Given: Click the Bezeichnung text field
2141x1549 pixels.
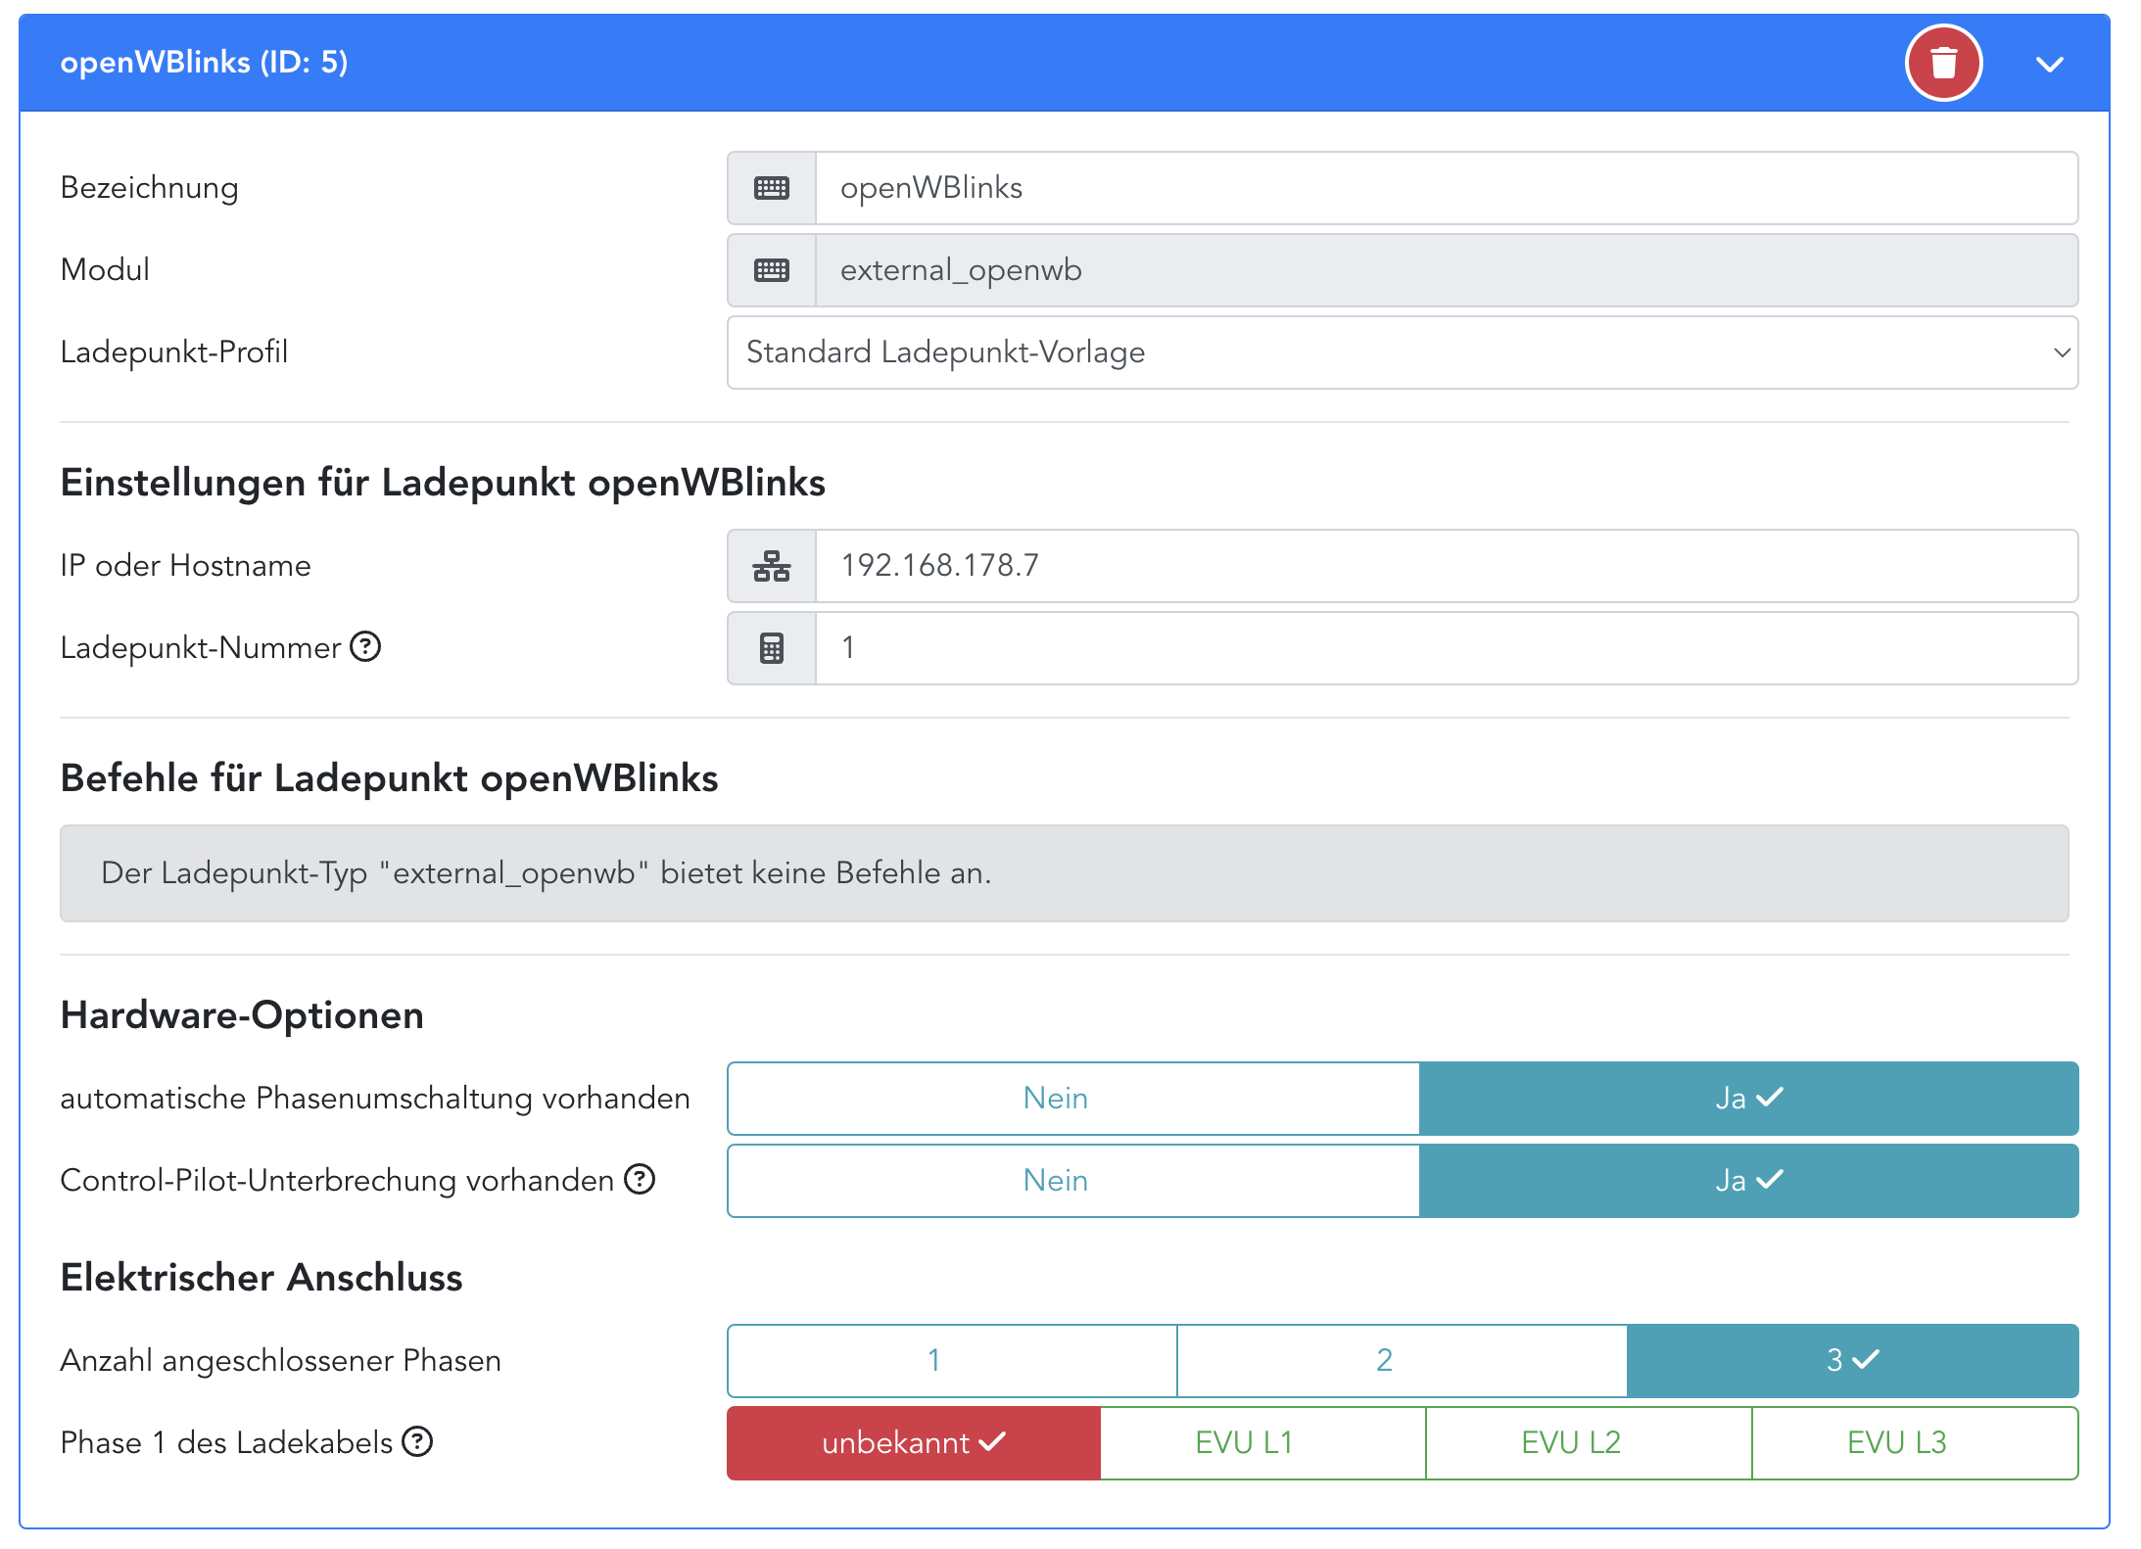Looking at the screenshot, I should (x=1446, y=188).
